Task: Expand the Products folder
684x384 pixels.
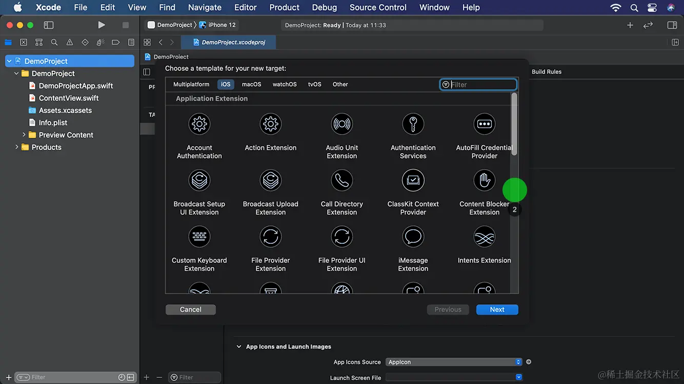Action: 16,147
